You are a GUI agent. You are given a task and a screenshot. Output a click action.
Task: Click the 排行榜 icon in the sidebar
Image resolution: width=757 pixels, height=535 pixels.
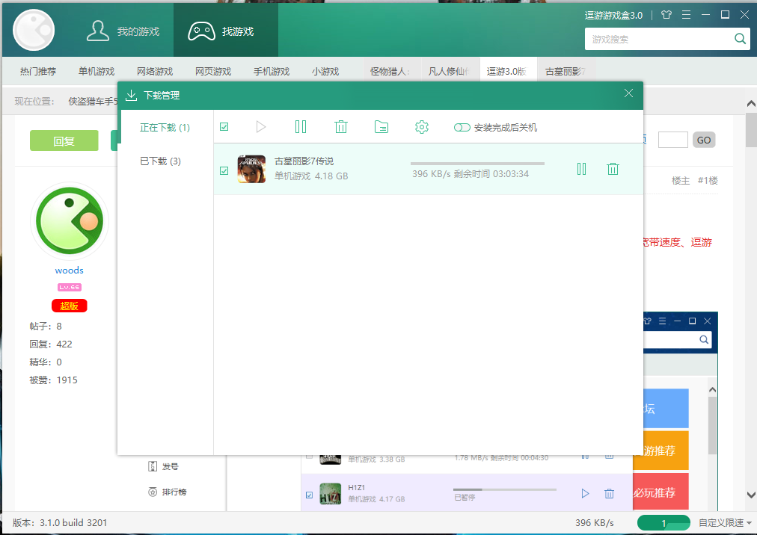(x=153, y=492)
